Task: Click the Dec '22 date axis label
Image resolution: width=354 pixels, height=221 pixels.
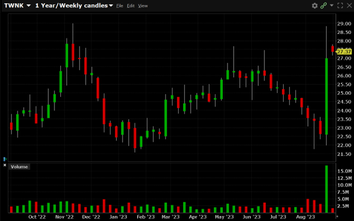Action: [x=91, y=217]
